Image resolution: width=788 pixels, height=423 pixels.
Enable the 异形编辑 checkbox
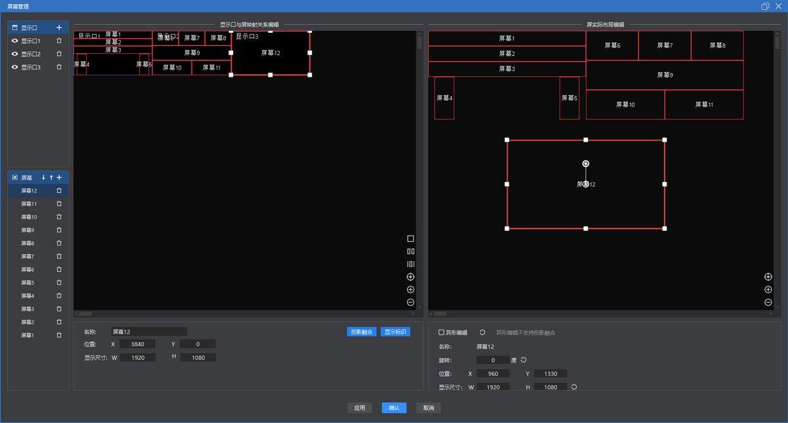click(441, 332)
